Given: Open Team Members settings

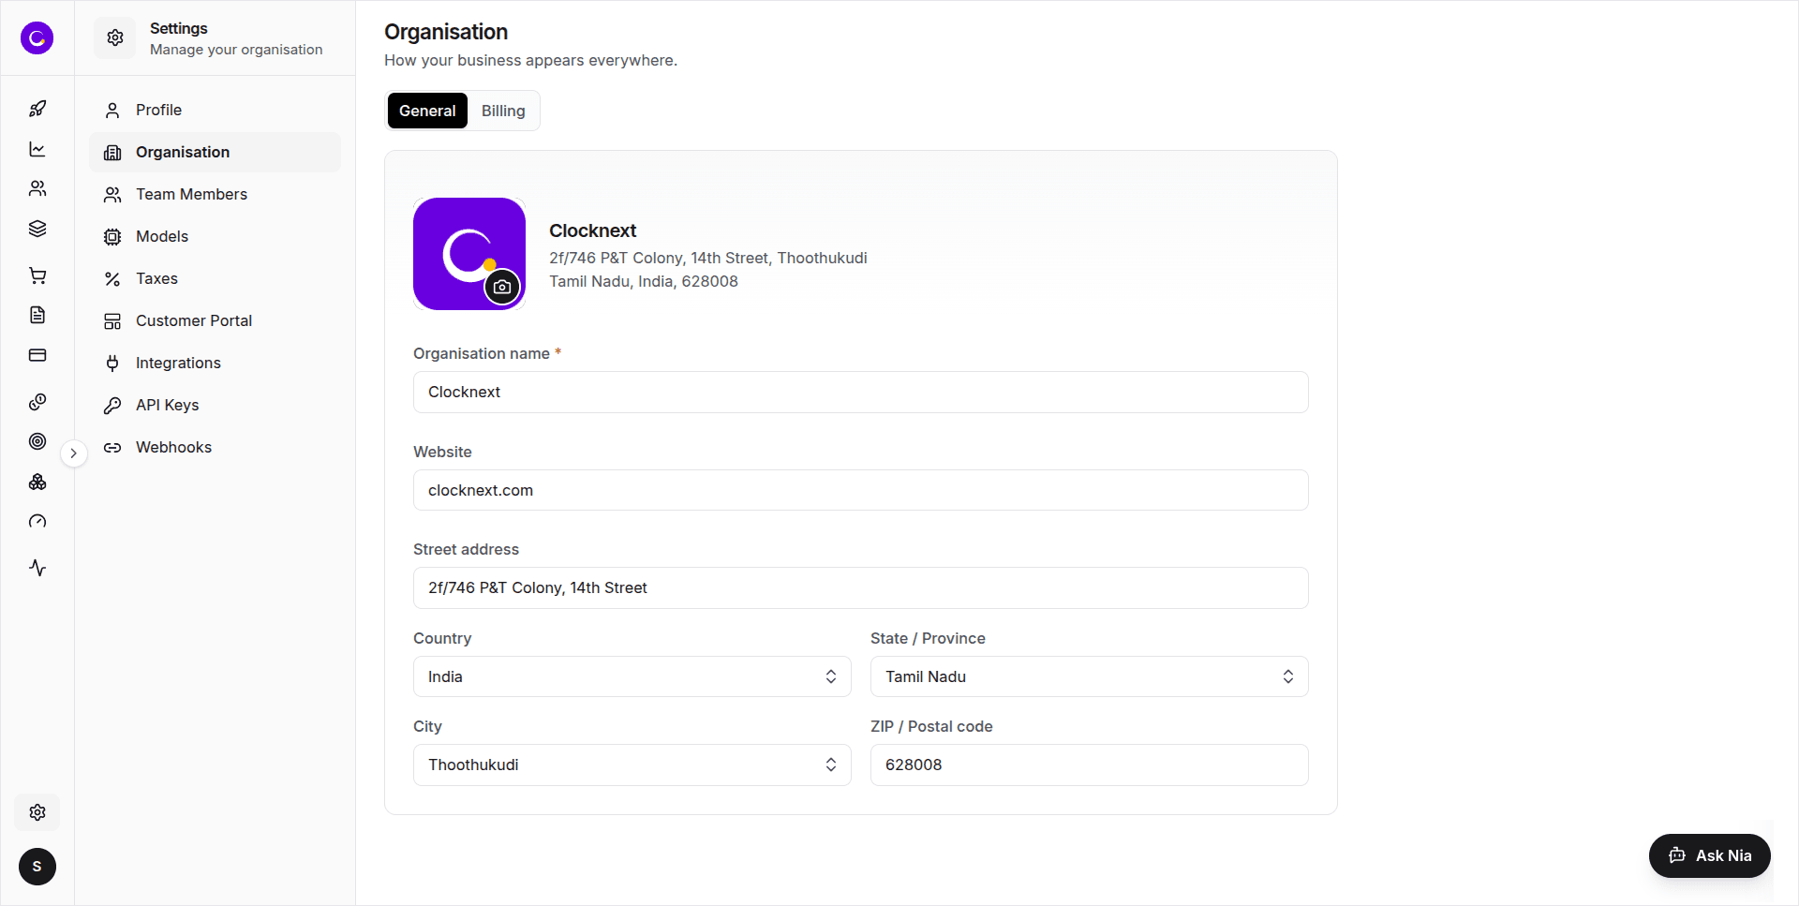Looking at the screenshot, I should click(x=215, y=194).
